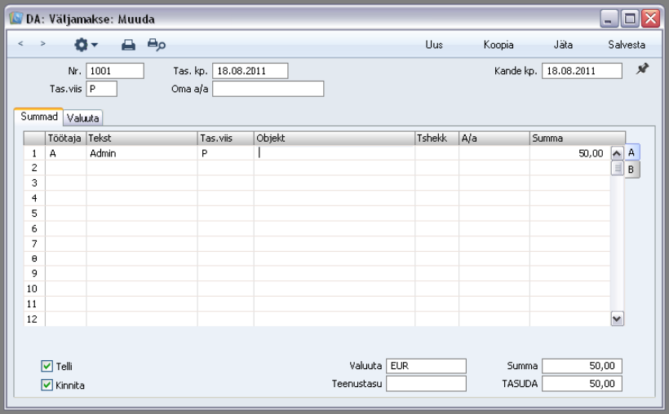Click the Oma a/a input field

coord(268,89)
